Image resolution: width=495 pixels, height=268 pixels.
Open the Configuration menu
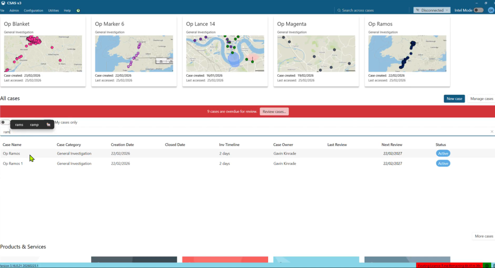click(x=34, y=10)
